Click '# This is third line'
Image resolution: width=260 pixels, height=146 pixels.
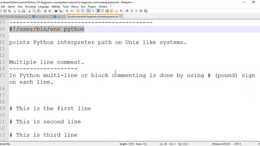(x=43, y=135)
